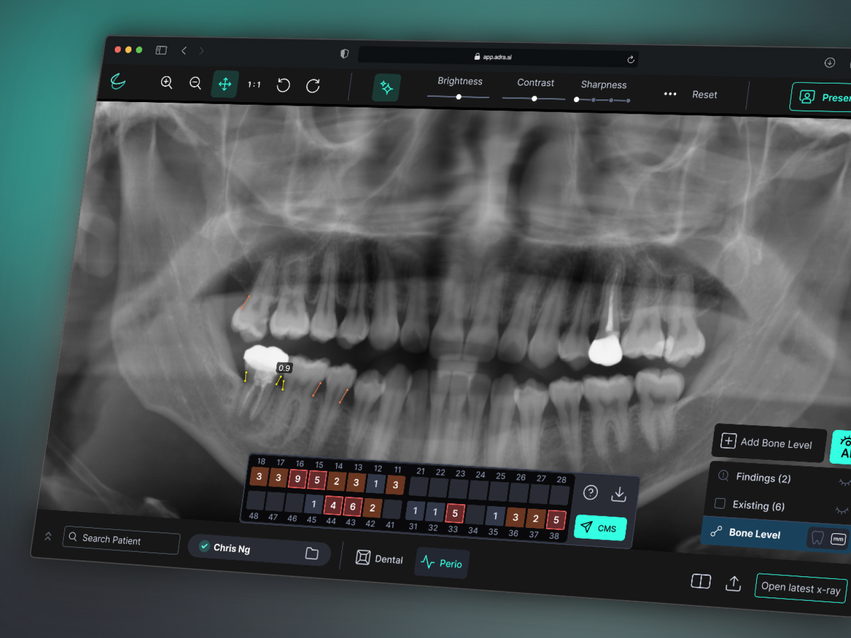Image resolution: width=851 pixels, height=638 pixels.
Task: Toggle browser sidebar icon
Action: coord(161,51)
